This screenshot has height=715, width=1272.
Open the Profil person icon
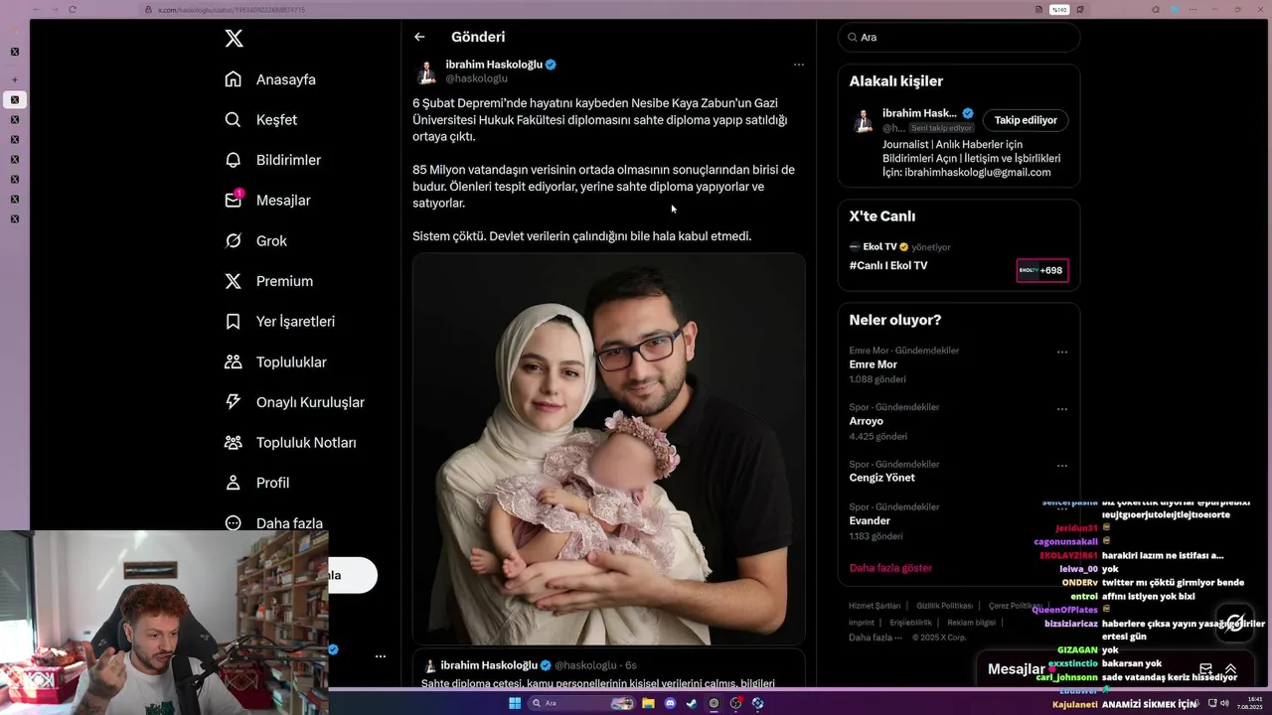pyautogui.click(x=233, y=483)
